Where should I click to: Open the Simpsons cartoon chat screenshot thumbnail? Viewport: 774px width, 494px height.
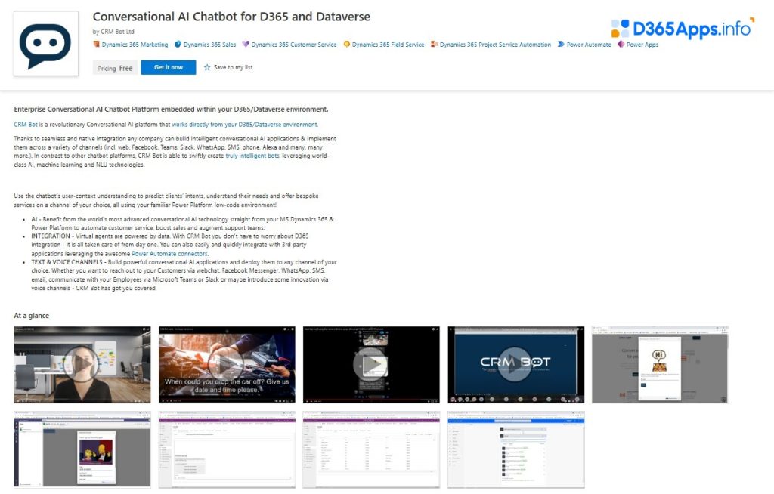tap(82, 449)
